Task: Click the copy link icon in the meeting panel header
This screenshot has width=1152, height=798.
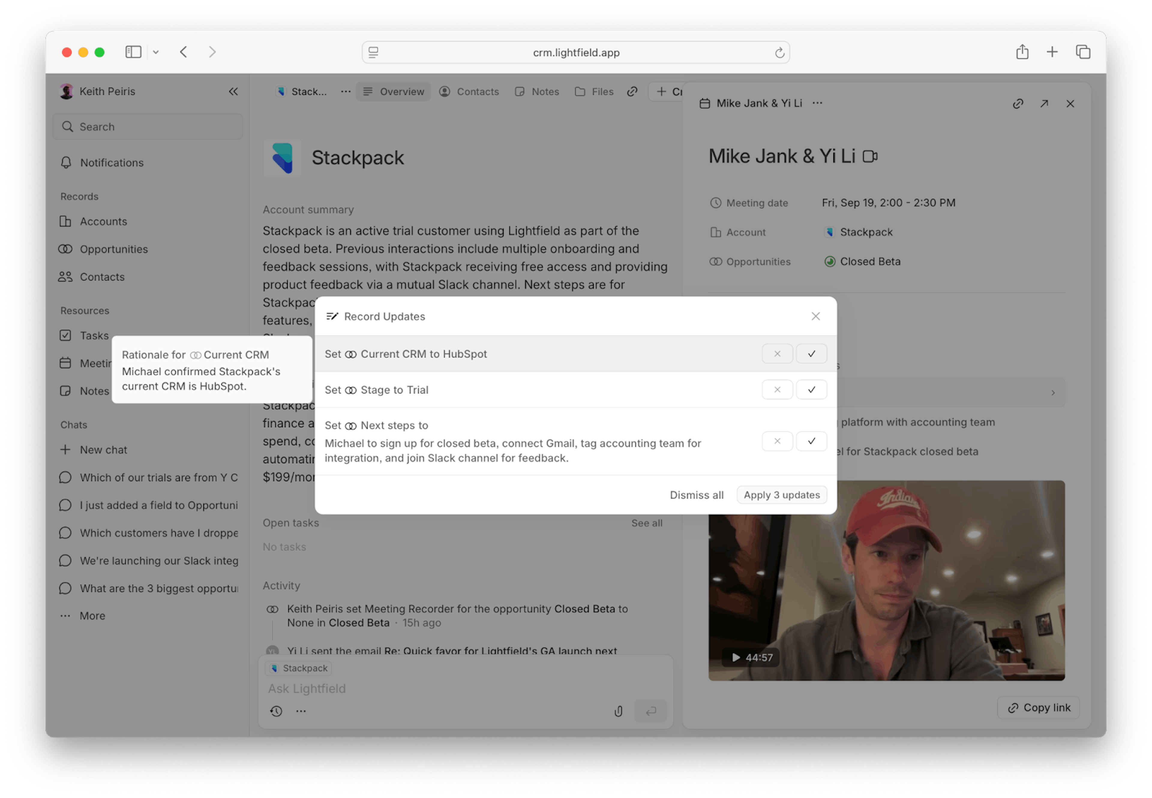Action: pyautogui.click(x=1018, y=103)
